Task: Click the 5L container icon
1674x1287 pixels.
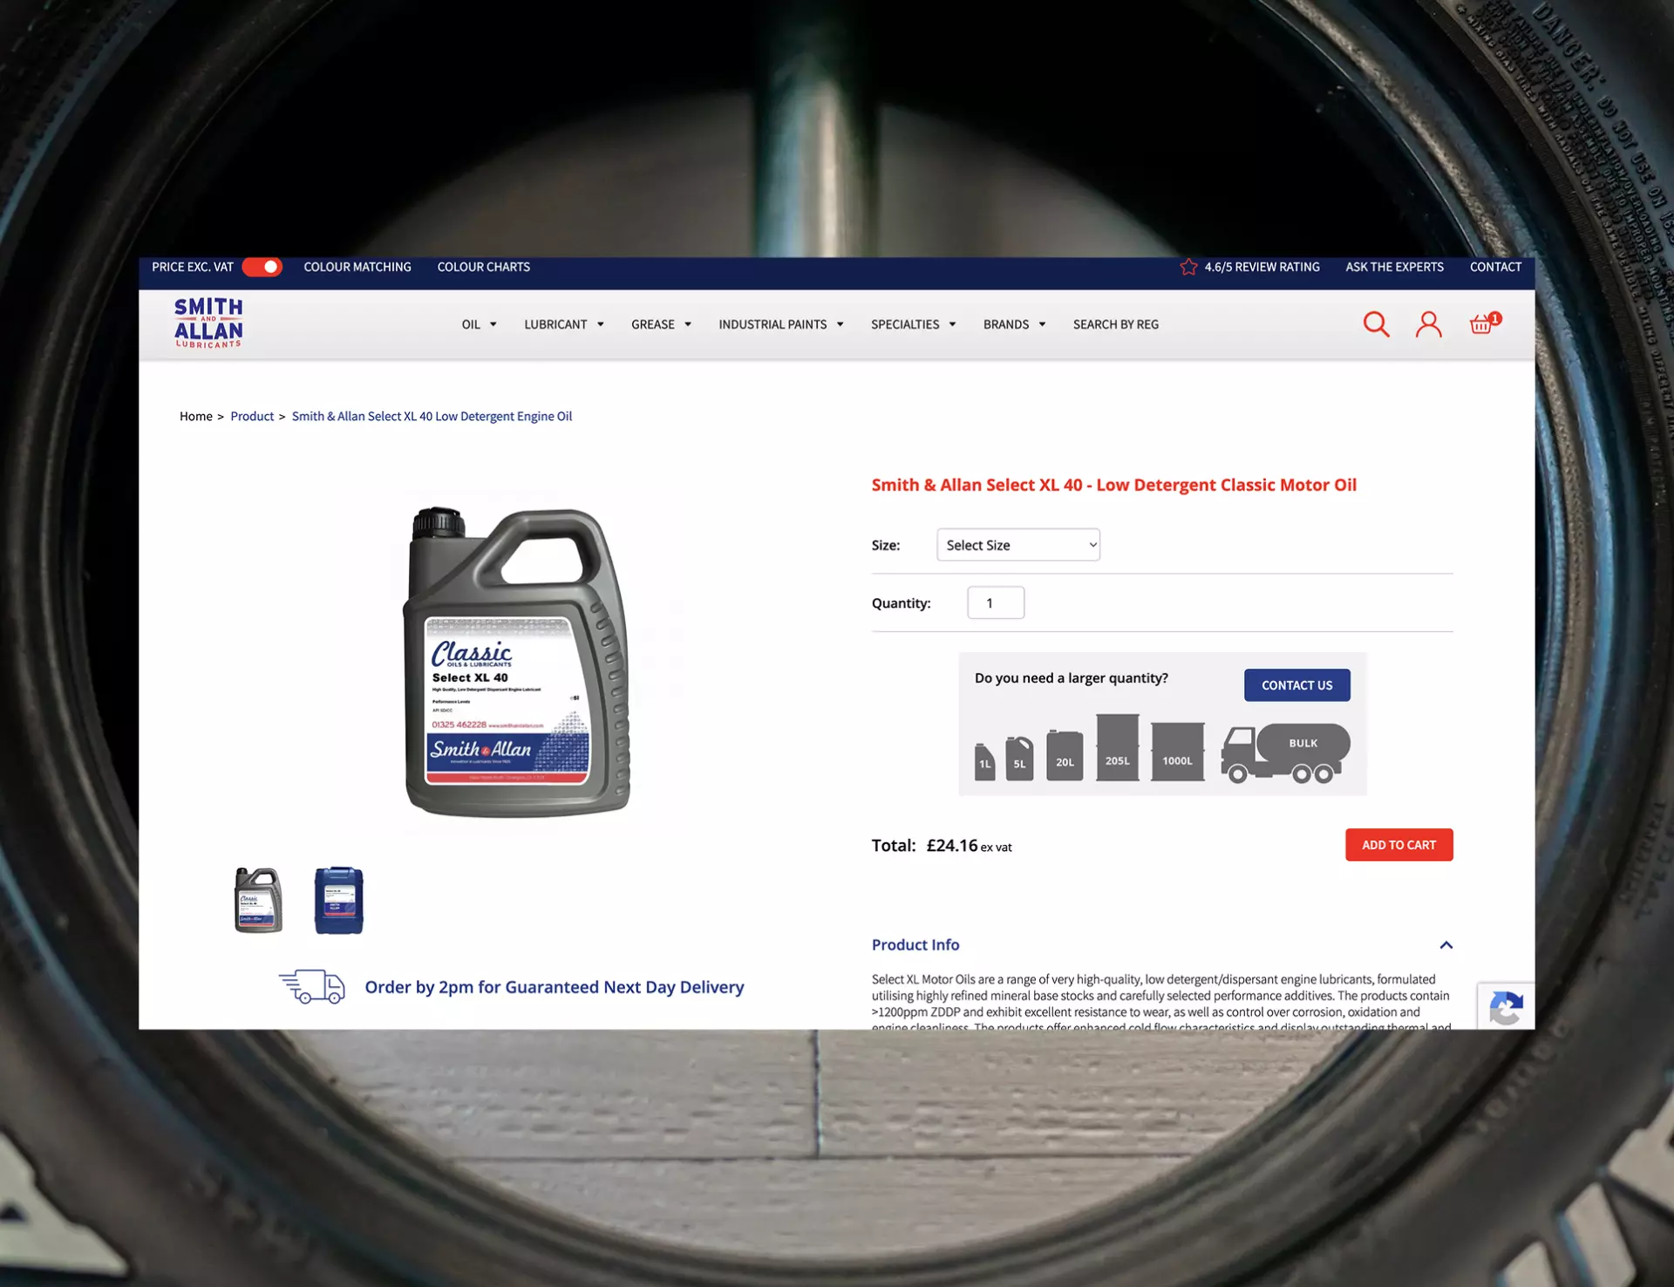Action: pos(1019,759)
